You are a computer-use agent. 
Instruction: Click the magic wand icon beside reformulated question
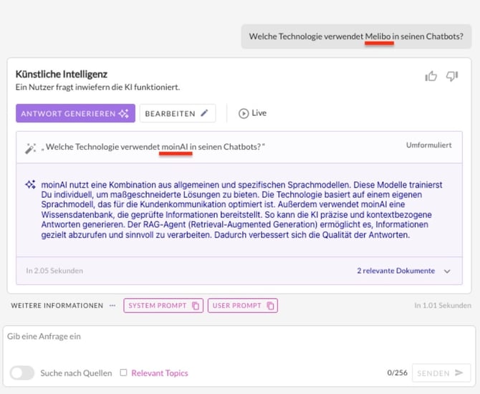31,148
